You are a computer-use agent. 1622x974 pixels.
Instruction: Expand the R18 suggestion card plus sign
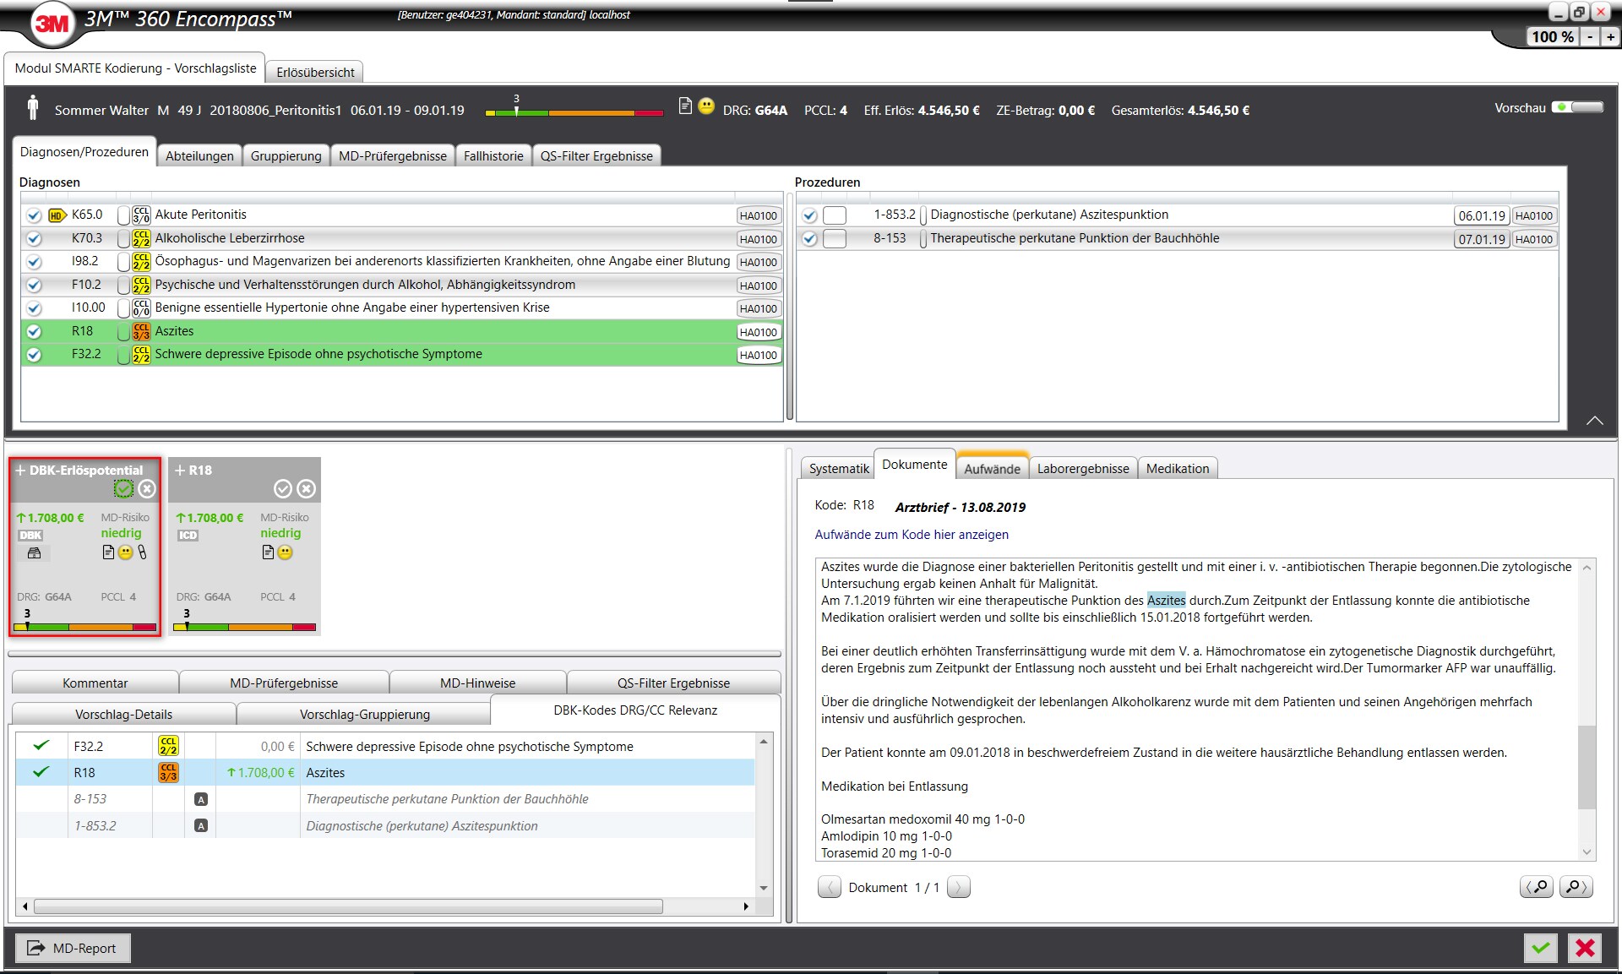(180, 471)
